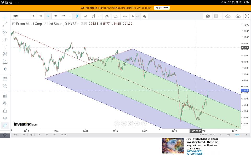Open the indicators button in toolbar

point(115,16)
